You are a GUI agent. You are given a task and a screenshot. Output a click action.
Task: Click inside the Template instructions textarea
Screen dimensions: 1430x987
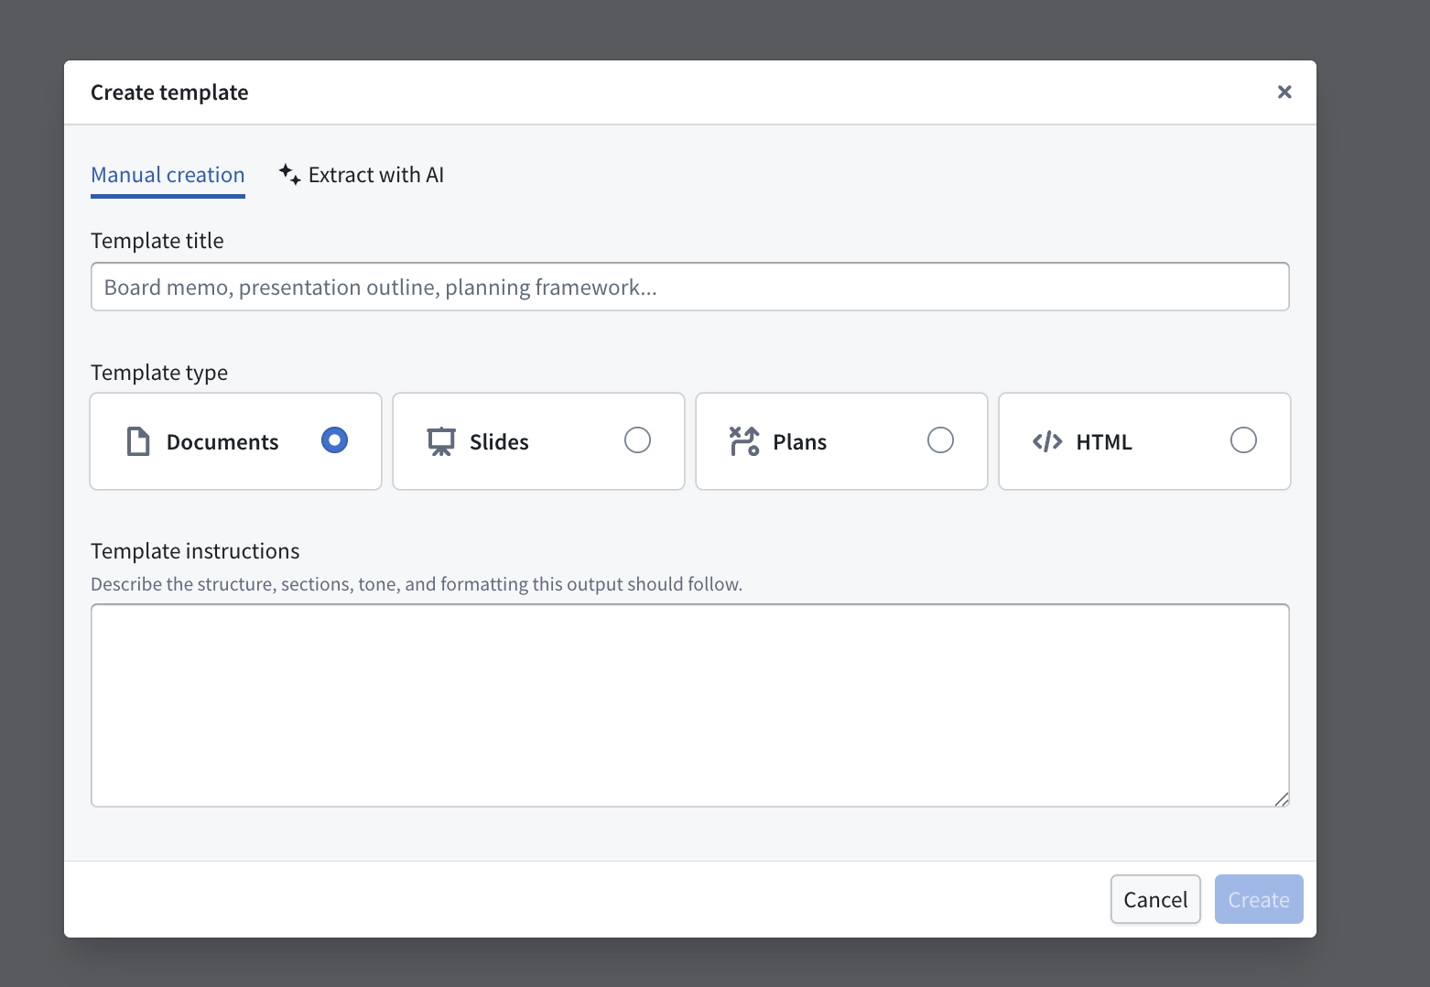(x=690, y=705)
